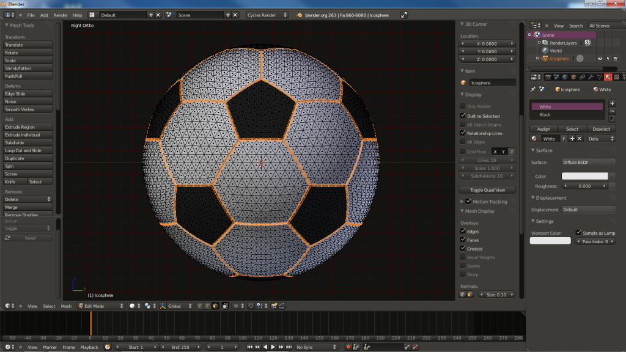Click the Roughness value slider
The image size is (626, 352).
[584, 186]
